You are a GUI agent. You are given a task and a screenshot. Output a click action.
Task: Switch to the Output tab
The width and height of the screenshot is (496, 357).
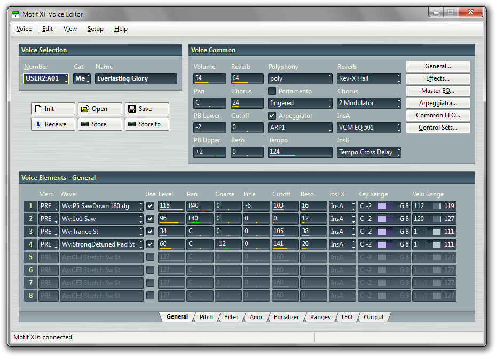click(x=374, y=317)
